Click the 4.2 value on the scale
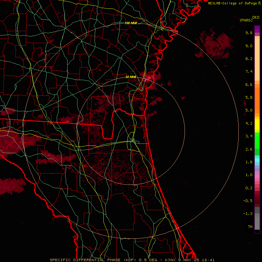Screen dimensions: 262x262 [x=249, y=123]
